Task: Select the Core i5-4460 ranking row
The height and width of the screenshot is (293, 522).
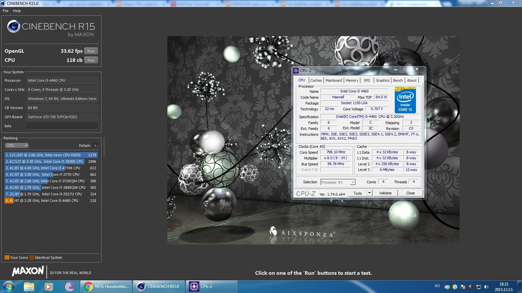Action: pyautogui.click(x=51, y=201)
